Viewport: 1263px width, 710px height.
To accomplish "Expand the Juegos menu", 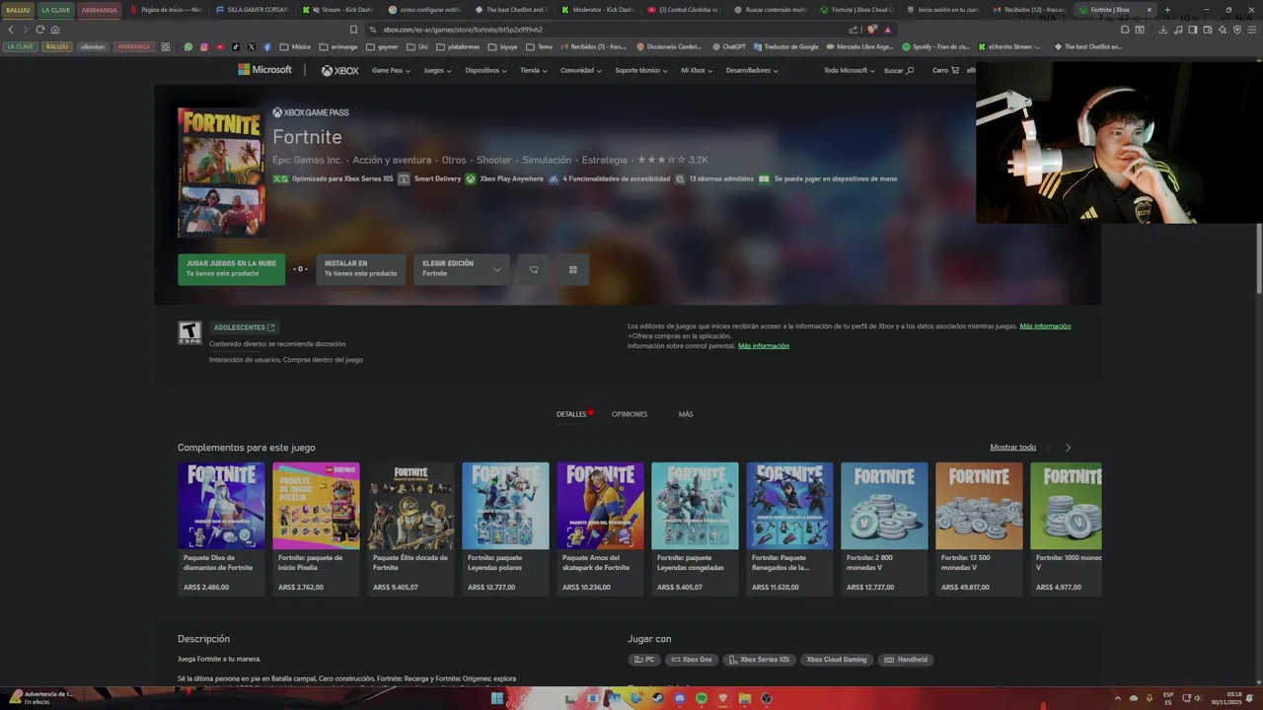I will click(x=437, y=70).
